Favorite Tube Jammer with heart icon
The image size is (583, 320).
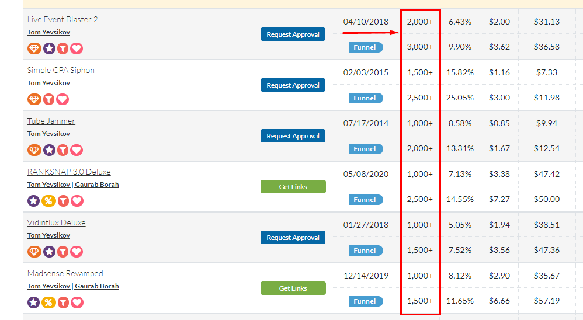coord(77,150)
